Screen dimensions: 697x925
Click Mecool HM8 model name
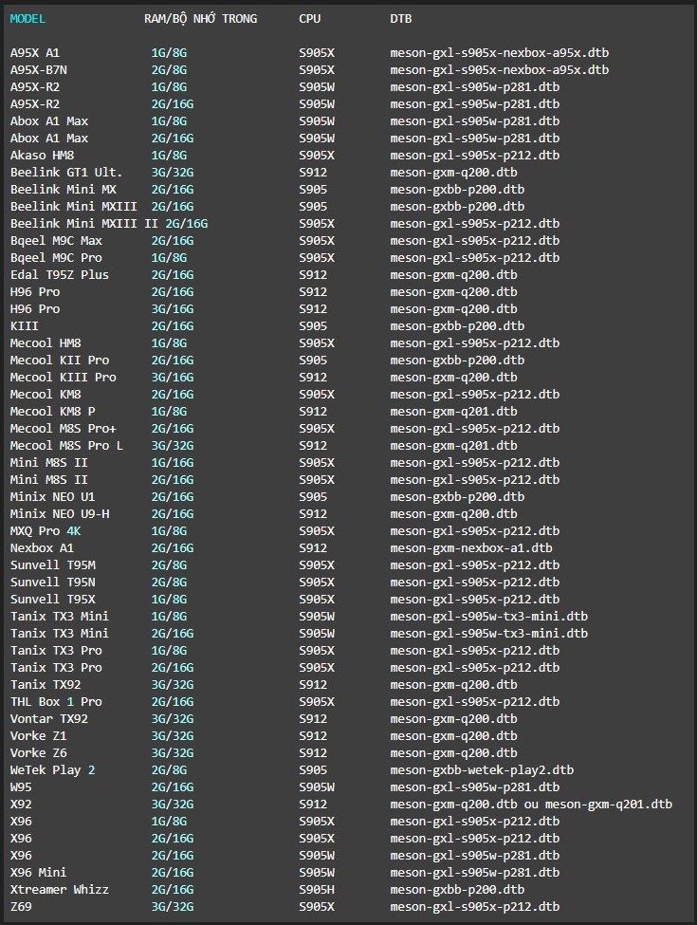pos(46,343)
